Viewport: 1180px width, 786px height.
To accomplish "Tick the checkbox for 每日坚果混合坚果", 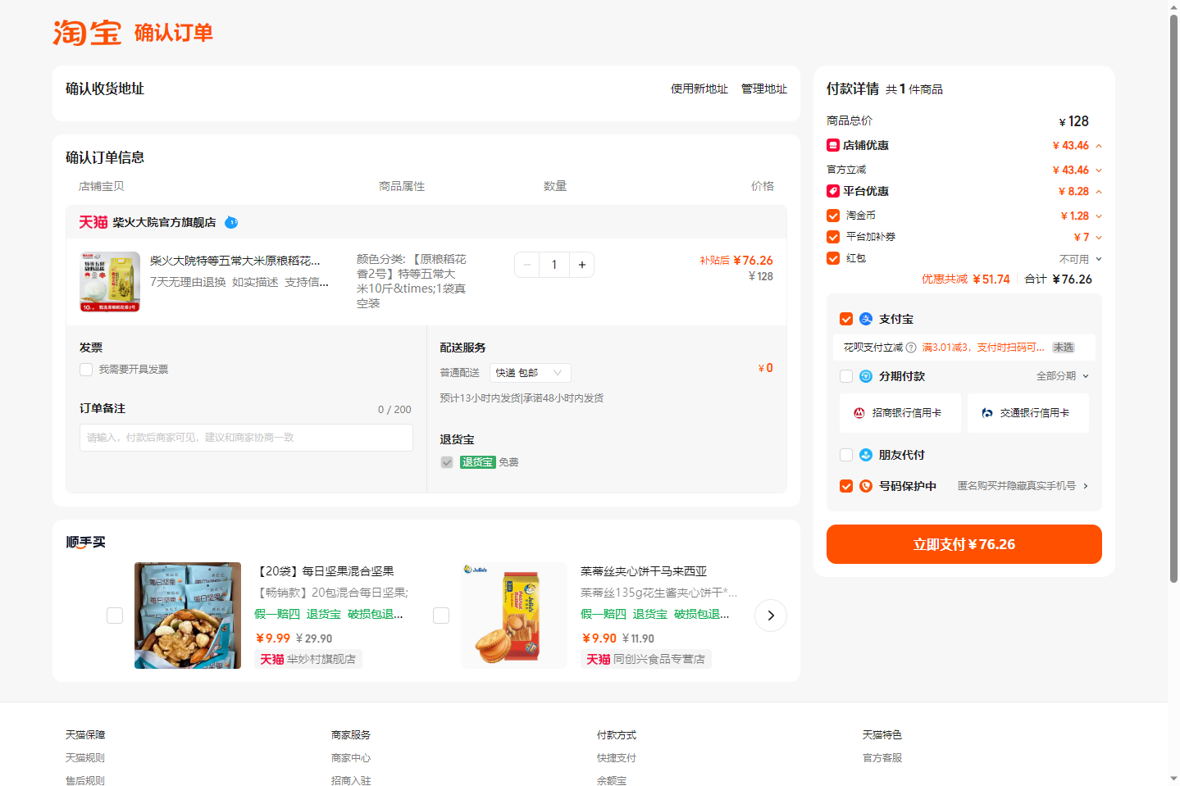I will coord(115,616).
